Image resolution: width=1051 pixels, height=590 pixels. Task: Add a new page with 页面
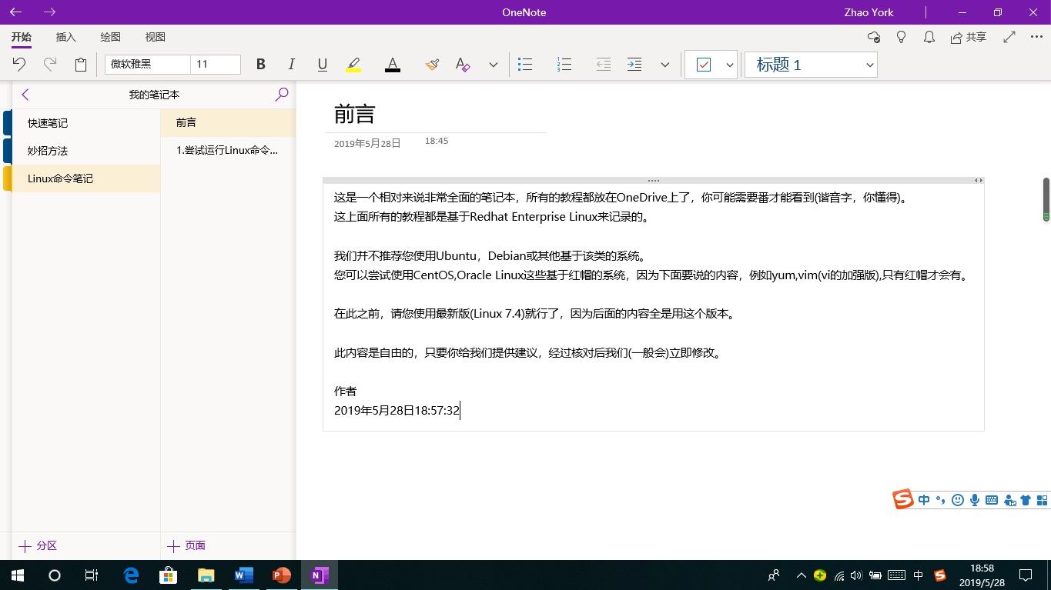(x=186, y=546)
